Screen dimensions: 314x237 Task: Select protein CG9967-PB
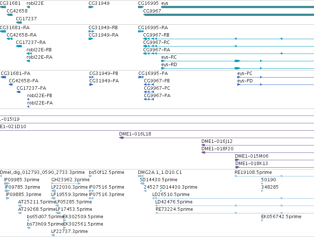click(x=157, y=81)
